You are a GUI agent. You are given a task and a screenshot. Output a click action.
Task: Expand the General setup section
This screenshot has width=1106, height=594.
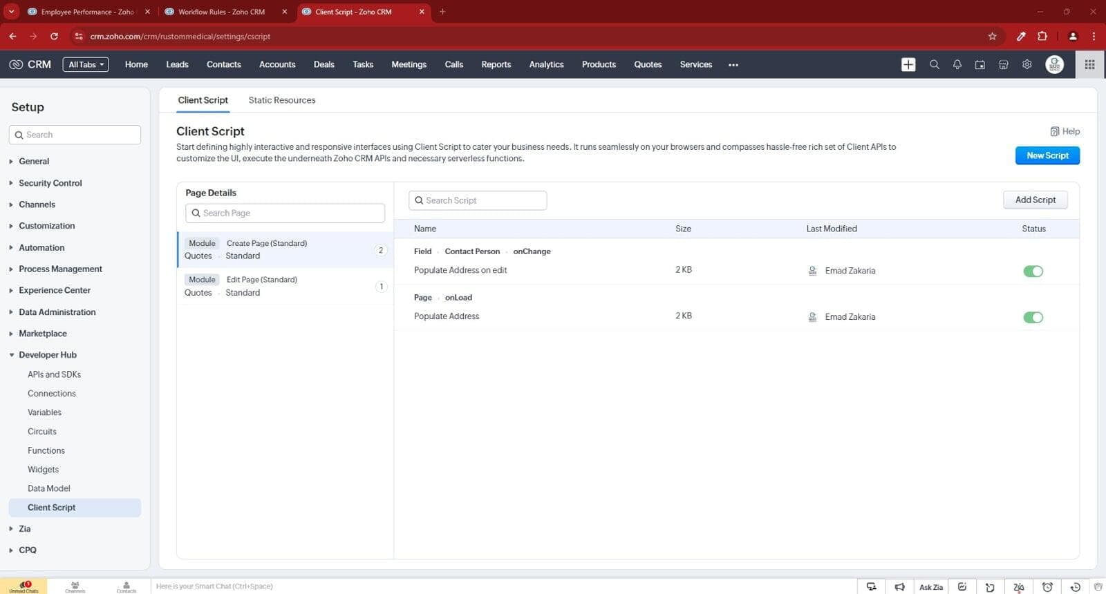[x=34, y=161]
